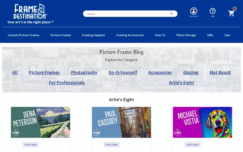Click 'Your art's in the right place' tagline

pos(30,22)
